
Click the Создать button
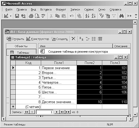59,39
